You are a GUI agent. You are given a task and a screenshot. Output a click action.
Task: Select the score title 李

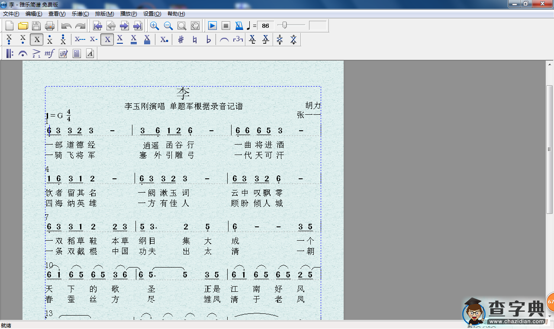(184, 93)
